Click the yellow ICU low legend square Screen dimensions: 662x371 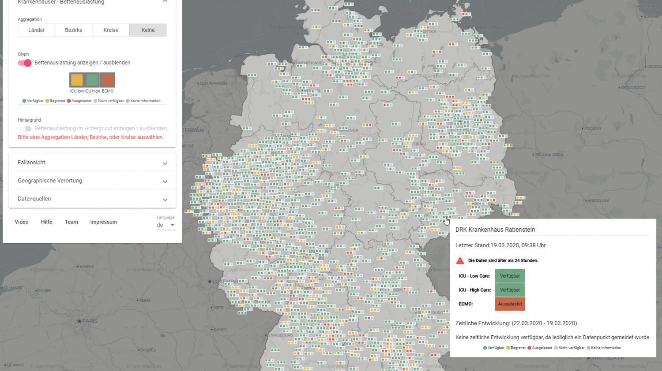pyautogui.click(x=77, y=80)
